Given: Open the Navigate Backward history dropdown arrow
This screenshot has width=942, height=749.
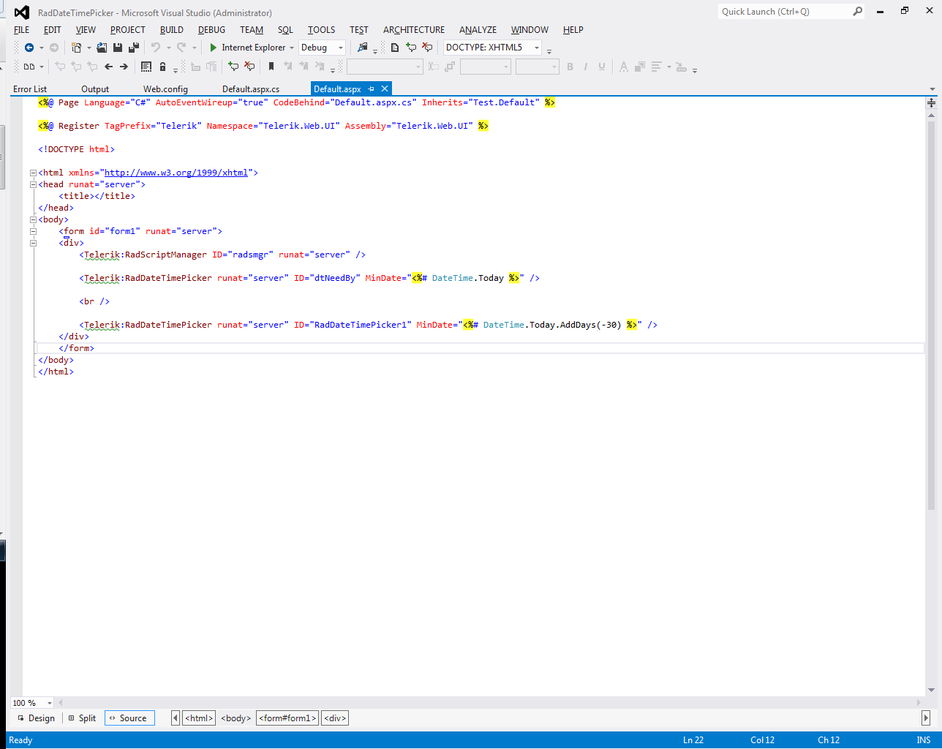Looking at the screenshot, I should tap(41, 48).
